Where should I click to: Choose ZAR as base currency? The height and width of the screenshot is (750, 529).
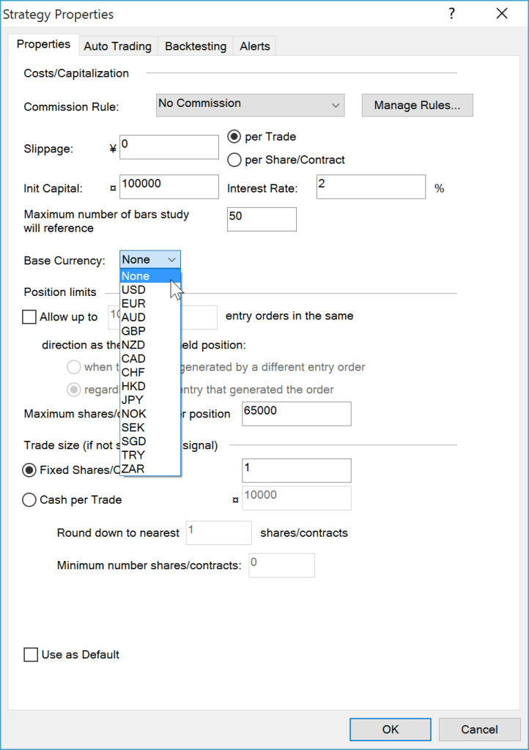(x=150, y=469)
